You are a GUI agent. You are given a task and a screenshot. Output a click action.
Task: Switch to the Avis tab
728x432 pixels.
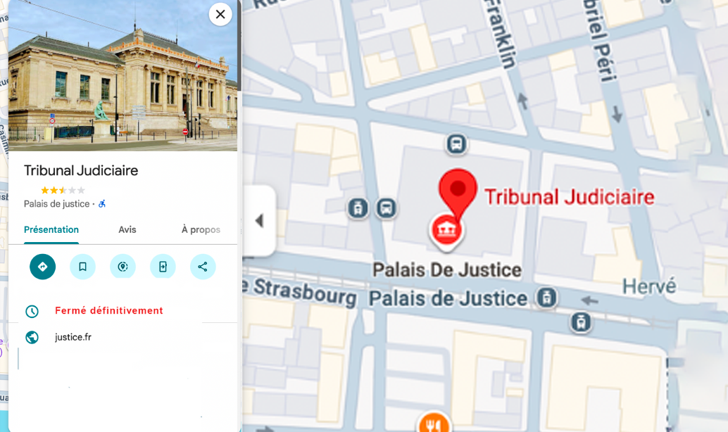tap(127, 230)
